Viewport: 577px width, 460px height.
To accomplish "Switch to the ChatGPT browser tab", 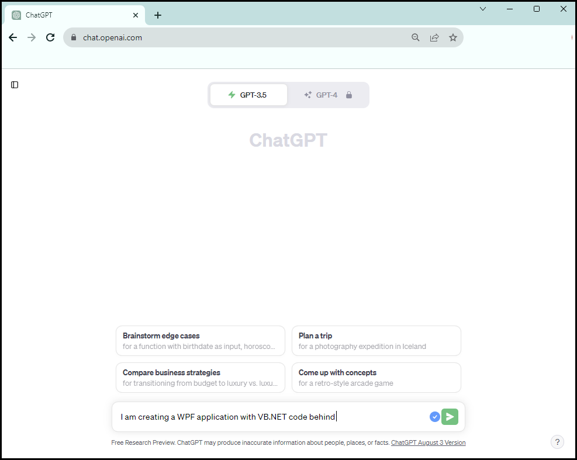I will 74,15.
